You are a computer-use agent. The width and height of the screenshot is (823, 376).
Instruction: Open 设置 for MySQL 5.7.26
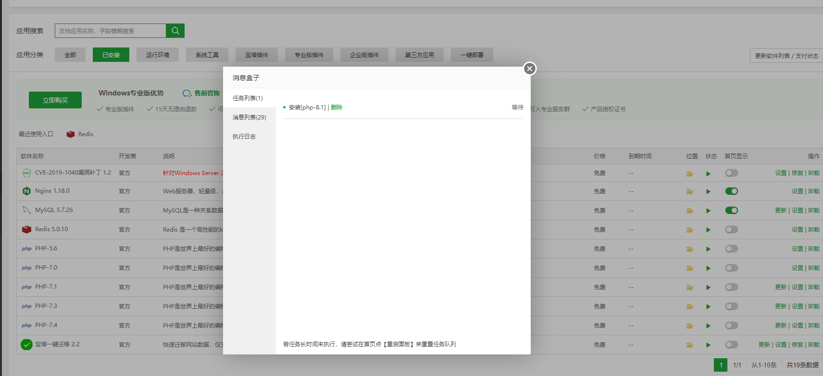coord(798,210)
